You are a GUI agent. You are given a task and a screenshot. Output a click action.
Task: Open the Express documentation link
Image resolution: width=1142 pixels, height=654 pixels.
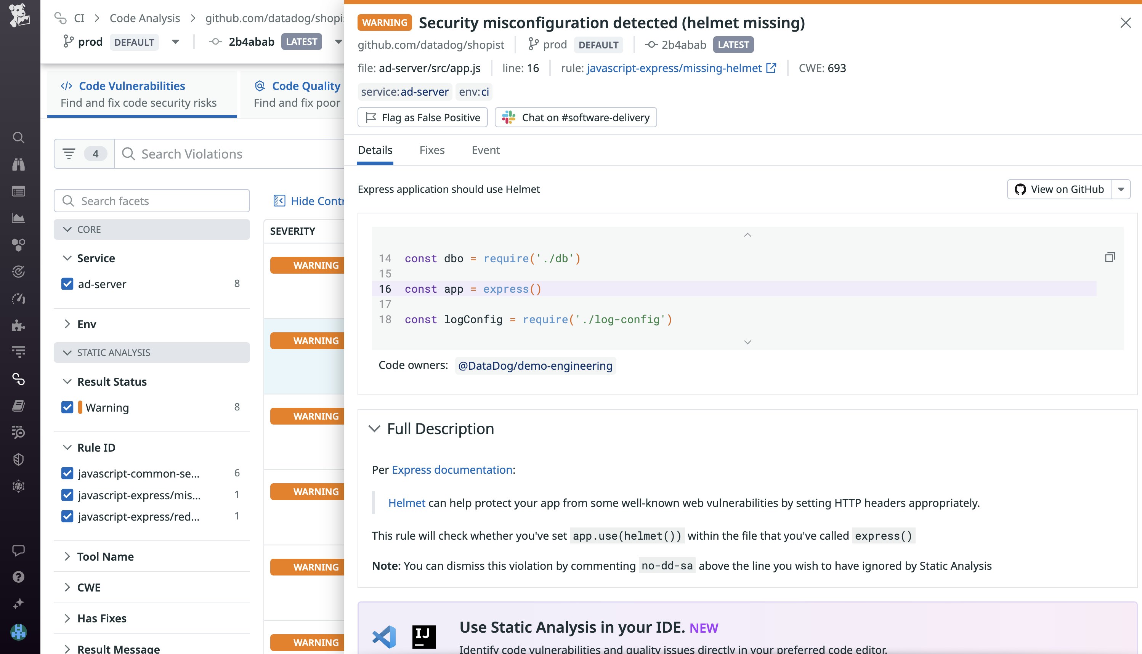coord(452,470)
